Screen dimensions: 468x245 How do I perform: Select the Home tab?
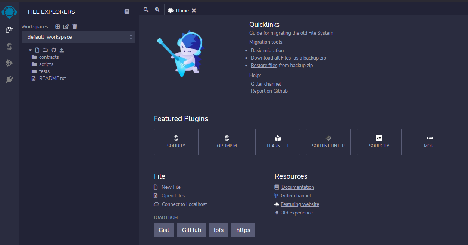pyautogui.click(x=182, y=10)
